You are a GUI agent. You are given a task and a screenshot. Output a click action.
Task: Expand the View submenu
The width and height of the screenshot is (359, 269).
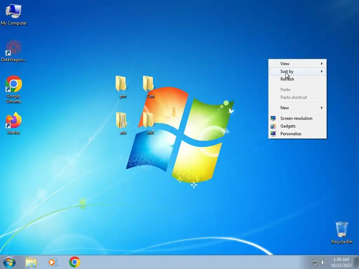(x=297, y=64)
